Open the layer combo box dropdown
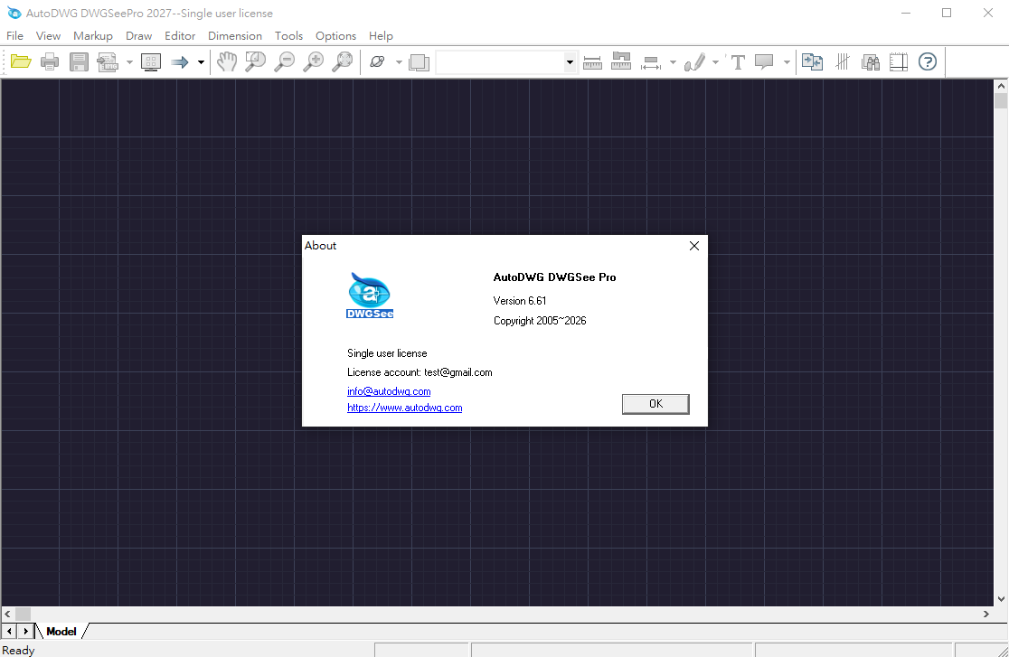1009x657 pixels. [570, 62]
